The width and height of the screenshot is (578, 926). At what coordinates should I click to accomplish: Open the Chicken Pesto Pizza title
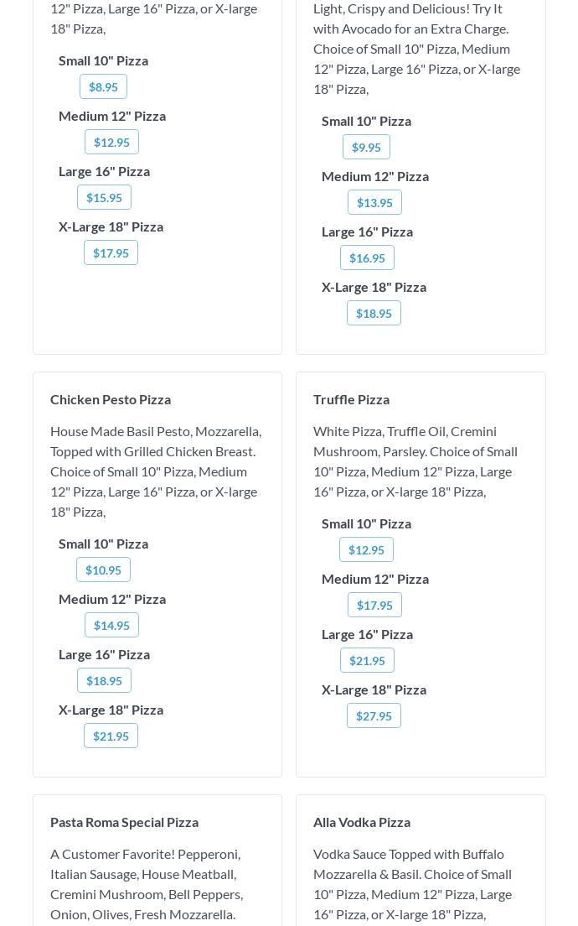(x=111, y=399)
